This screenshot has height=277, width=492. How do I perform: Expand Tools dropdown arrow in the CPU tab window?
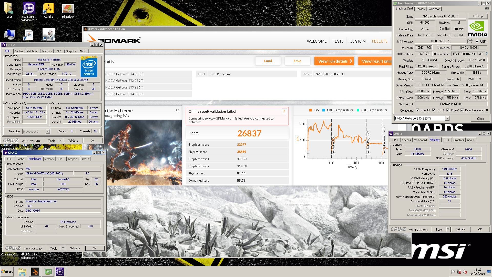(x=61, y=141)
